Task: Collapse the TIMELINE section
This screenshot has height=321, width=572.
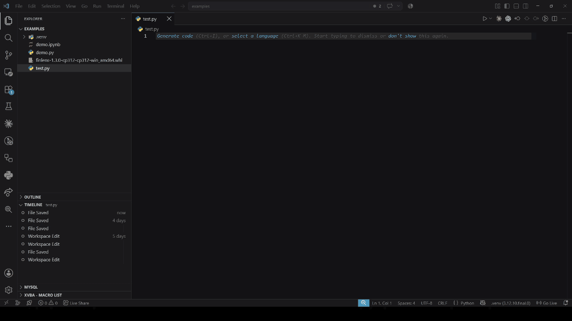Action: (x=74, y=205)
